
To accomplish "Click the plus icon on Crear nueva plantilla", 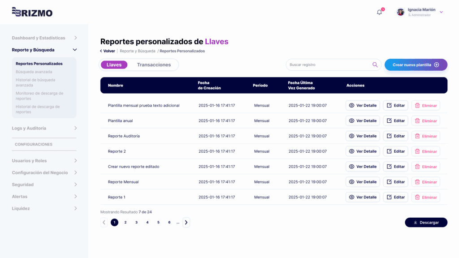I will [x=437, y=64].
